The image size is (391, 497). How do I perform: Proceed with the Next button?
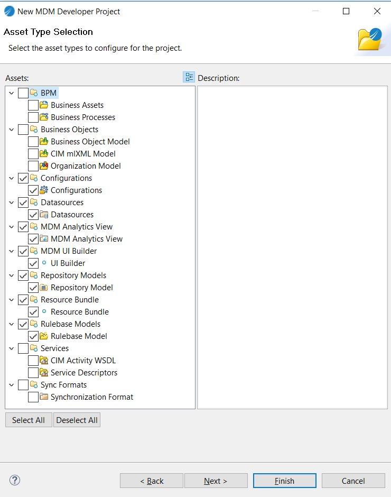pos(216,481)
